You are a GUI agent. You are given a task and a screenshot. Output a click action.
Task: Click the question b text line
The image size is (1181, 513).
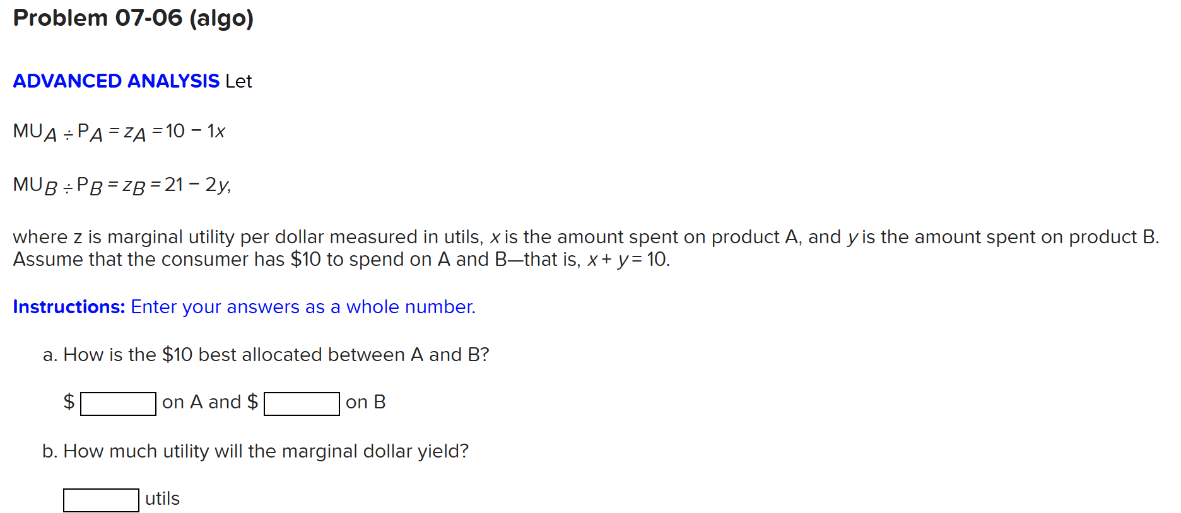[x=255, y=451]
